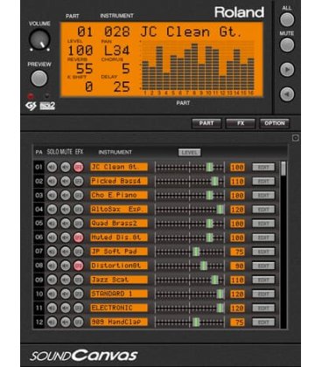
Task: Open instrument selector for Jazz Scat
Action: [x=119, y=280]
